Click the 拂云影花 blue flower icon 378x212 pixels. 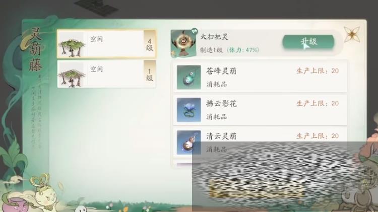pyautogui.click(x=188, y=110)
